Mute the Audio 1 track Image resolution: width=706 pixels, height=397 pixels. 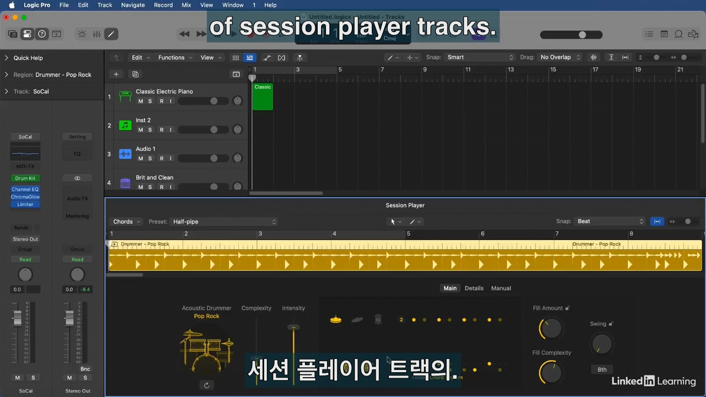(141, 158)
